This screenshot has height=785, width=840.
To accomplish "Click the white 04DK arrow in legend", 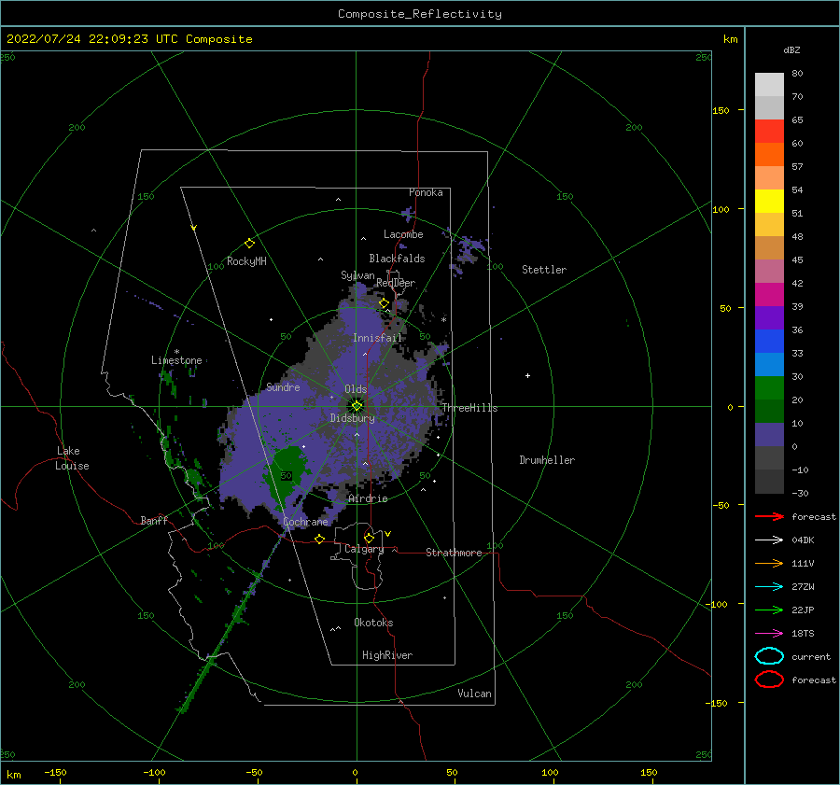I will [769, 540].
